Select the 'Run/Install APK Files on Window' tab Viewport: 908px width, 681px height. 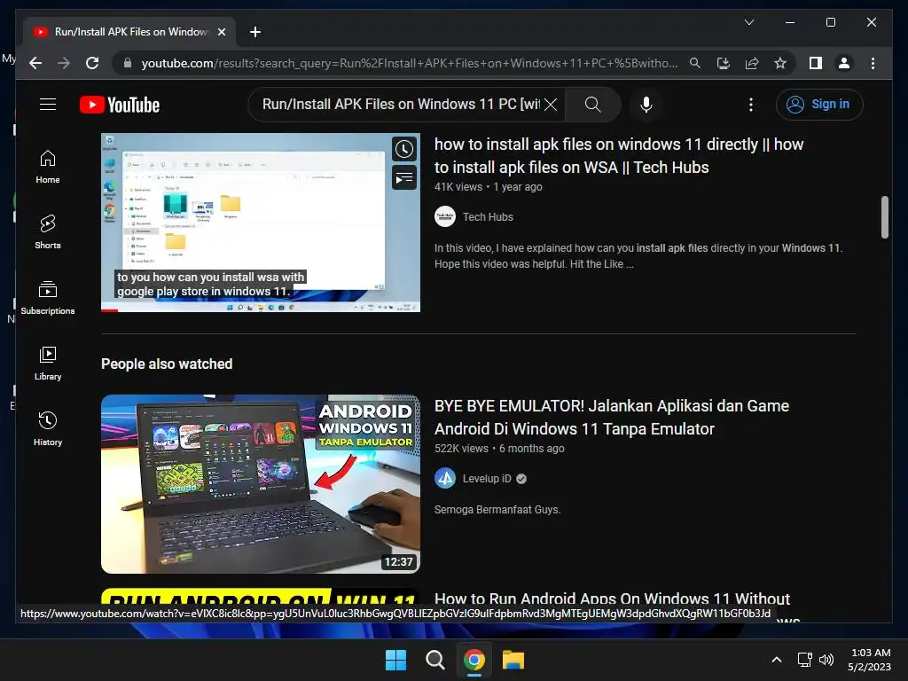pyautogui.click(x=129, y=32)
